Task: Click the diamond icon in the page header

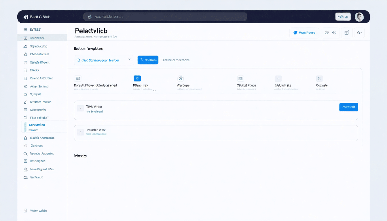Action: [x=334, y=33]
